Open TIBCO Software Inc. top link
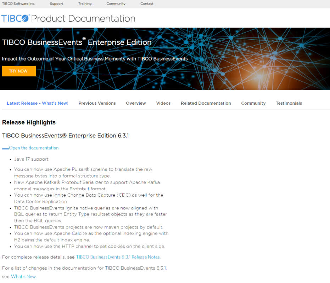 [x=18, y=4]
